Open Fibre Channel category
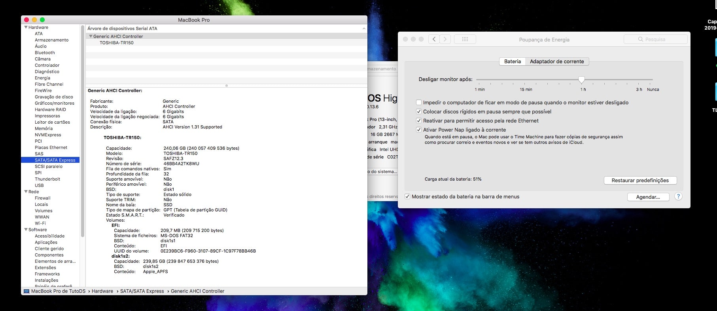 [49, 84]
